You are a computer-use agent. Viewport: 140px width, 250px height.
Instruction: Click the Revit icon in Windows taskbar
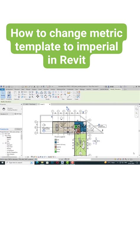tap(62, 162)
